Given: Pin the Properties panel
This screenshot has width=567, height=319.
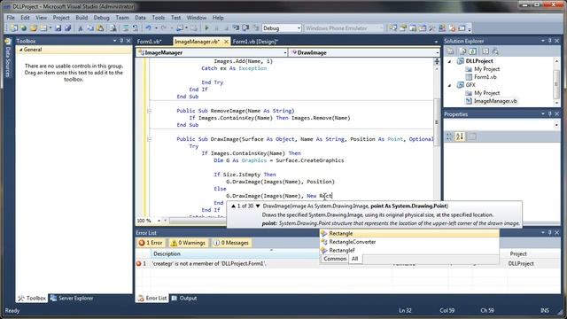Looking at the screenshot, I should (x=549, y=114).
